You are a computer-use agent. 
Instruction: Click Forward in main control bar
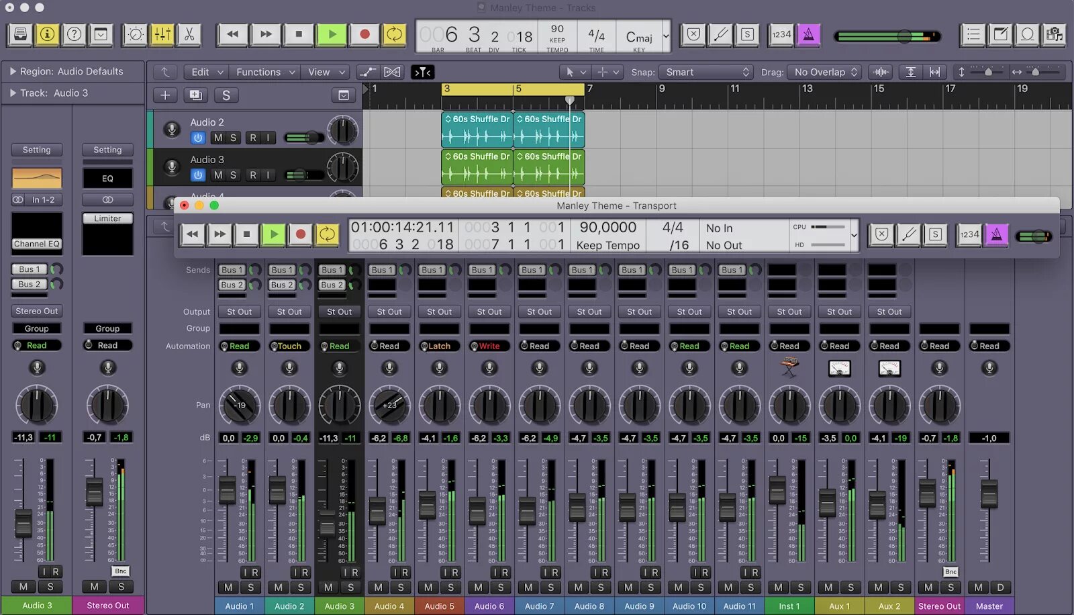[266, 34]
